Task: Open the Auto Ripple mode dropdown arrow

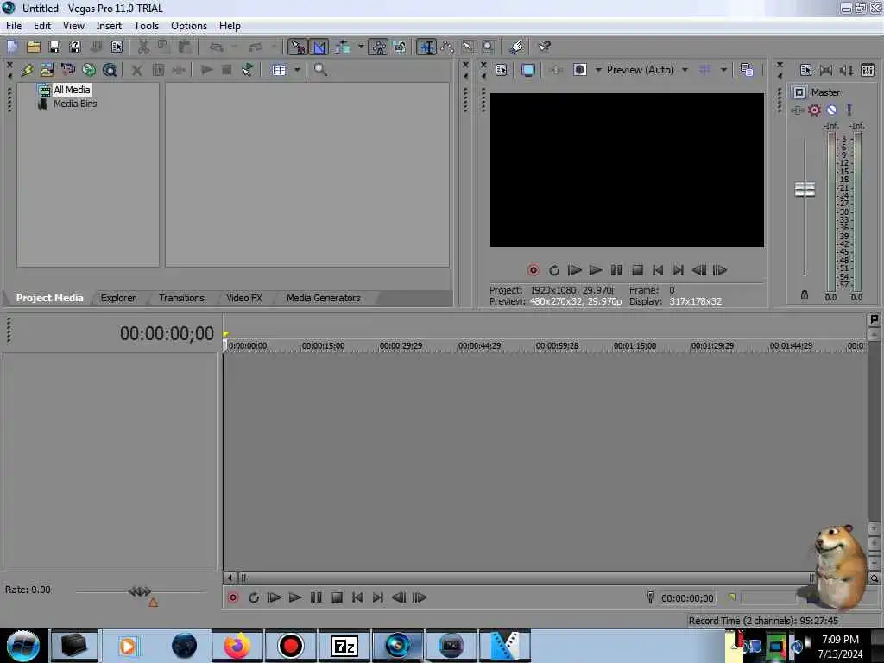Action: [x=361, y=47]
